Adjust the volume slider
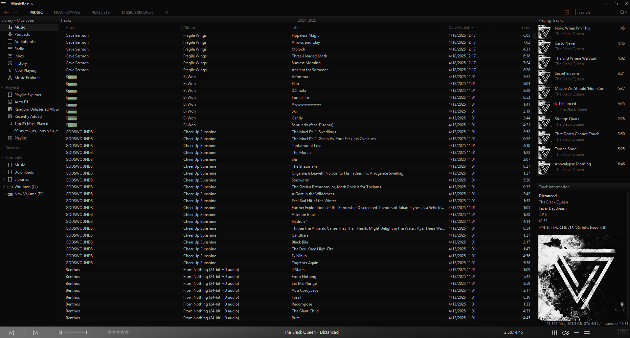 [x=76, y=333]
